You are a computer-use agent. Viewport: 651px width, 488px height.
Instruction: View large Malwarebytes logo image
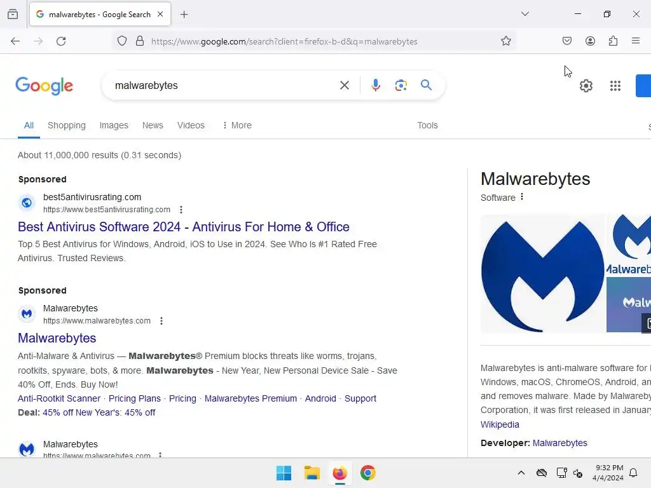click(x=543, y=273)
